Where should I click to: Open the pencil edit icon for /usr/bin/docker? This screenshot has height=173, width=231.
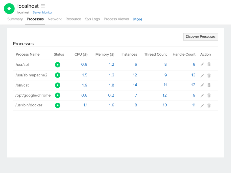click(x=202, y=106)
